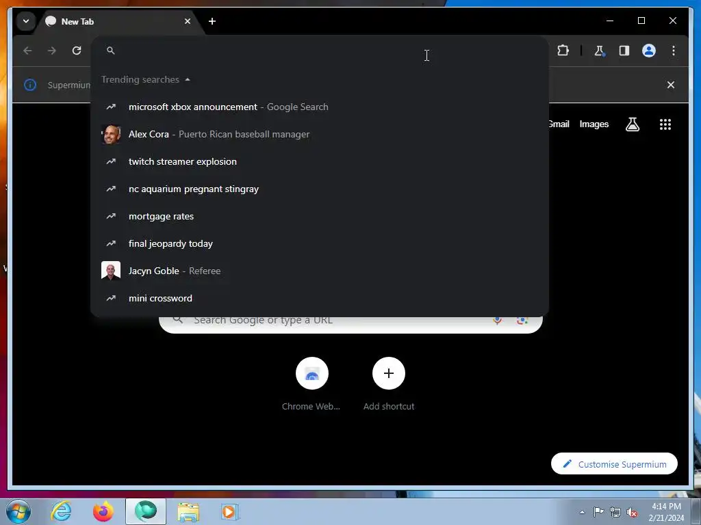Open the profile avatar menu

point(649,51)
